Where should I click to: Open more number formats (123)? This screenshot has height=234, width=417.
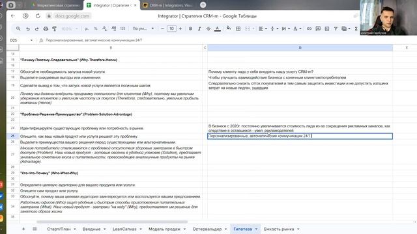tap(122, 29)
